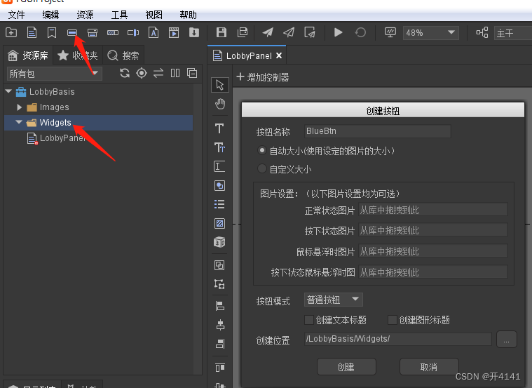
Task: Select the 3D loader tool
Action: click(219, 242)
